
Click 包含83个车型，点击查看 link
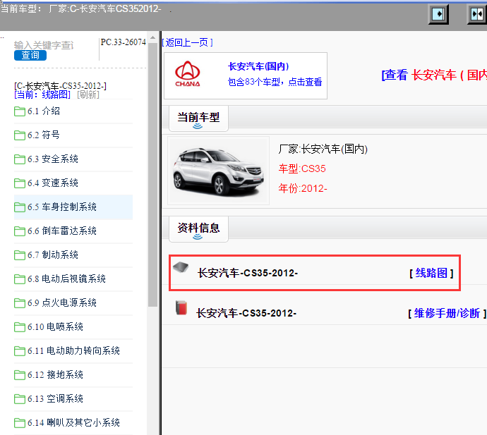[x=275, y=82]
